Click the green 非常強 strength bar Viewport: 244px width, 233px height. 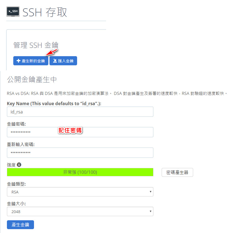click(80, 172)
